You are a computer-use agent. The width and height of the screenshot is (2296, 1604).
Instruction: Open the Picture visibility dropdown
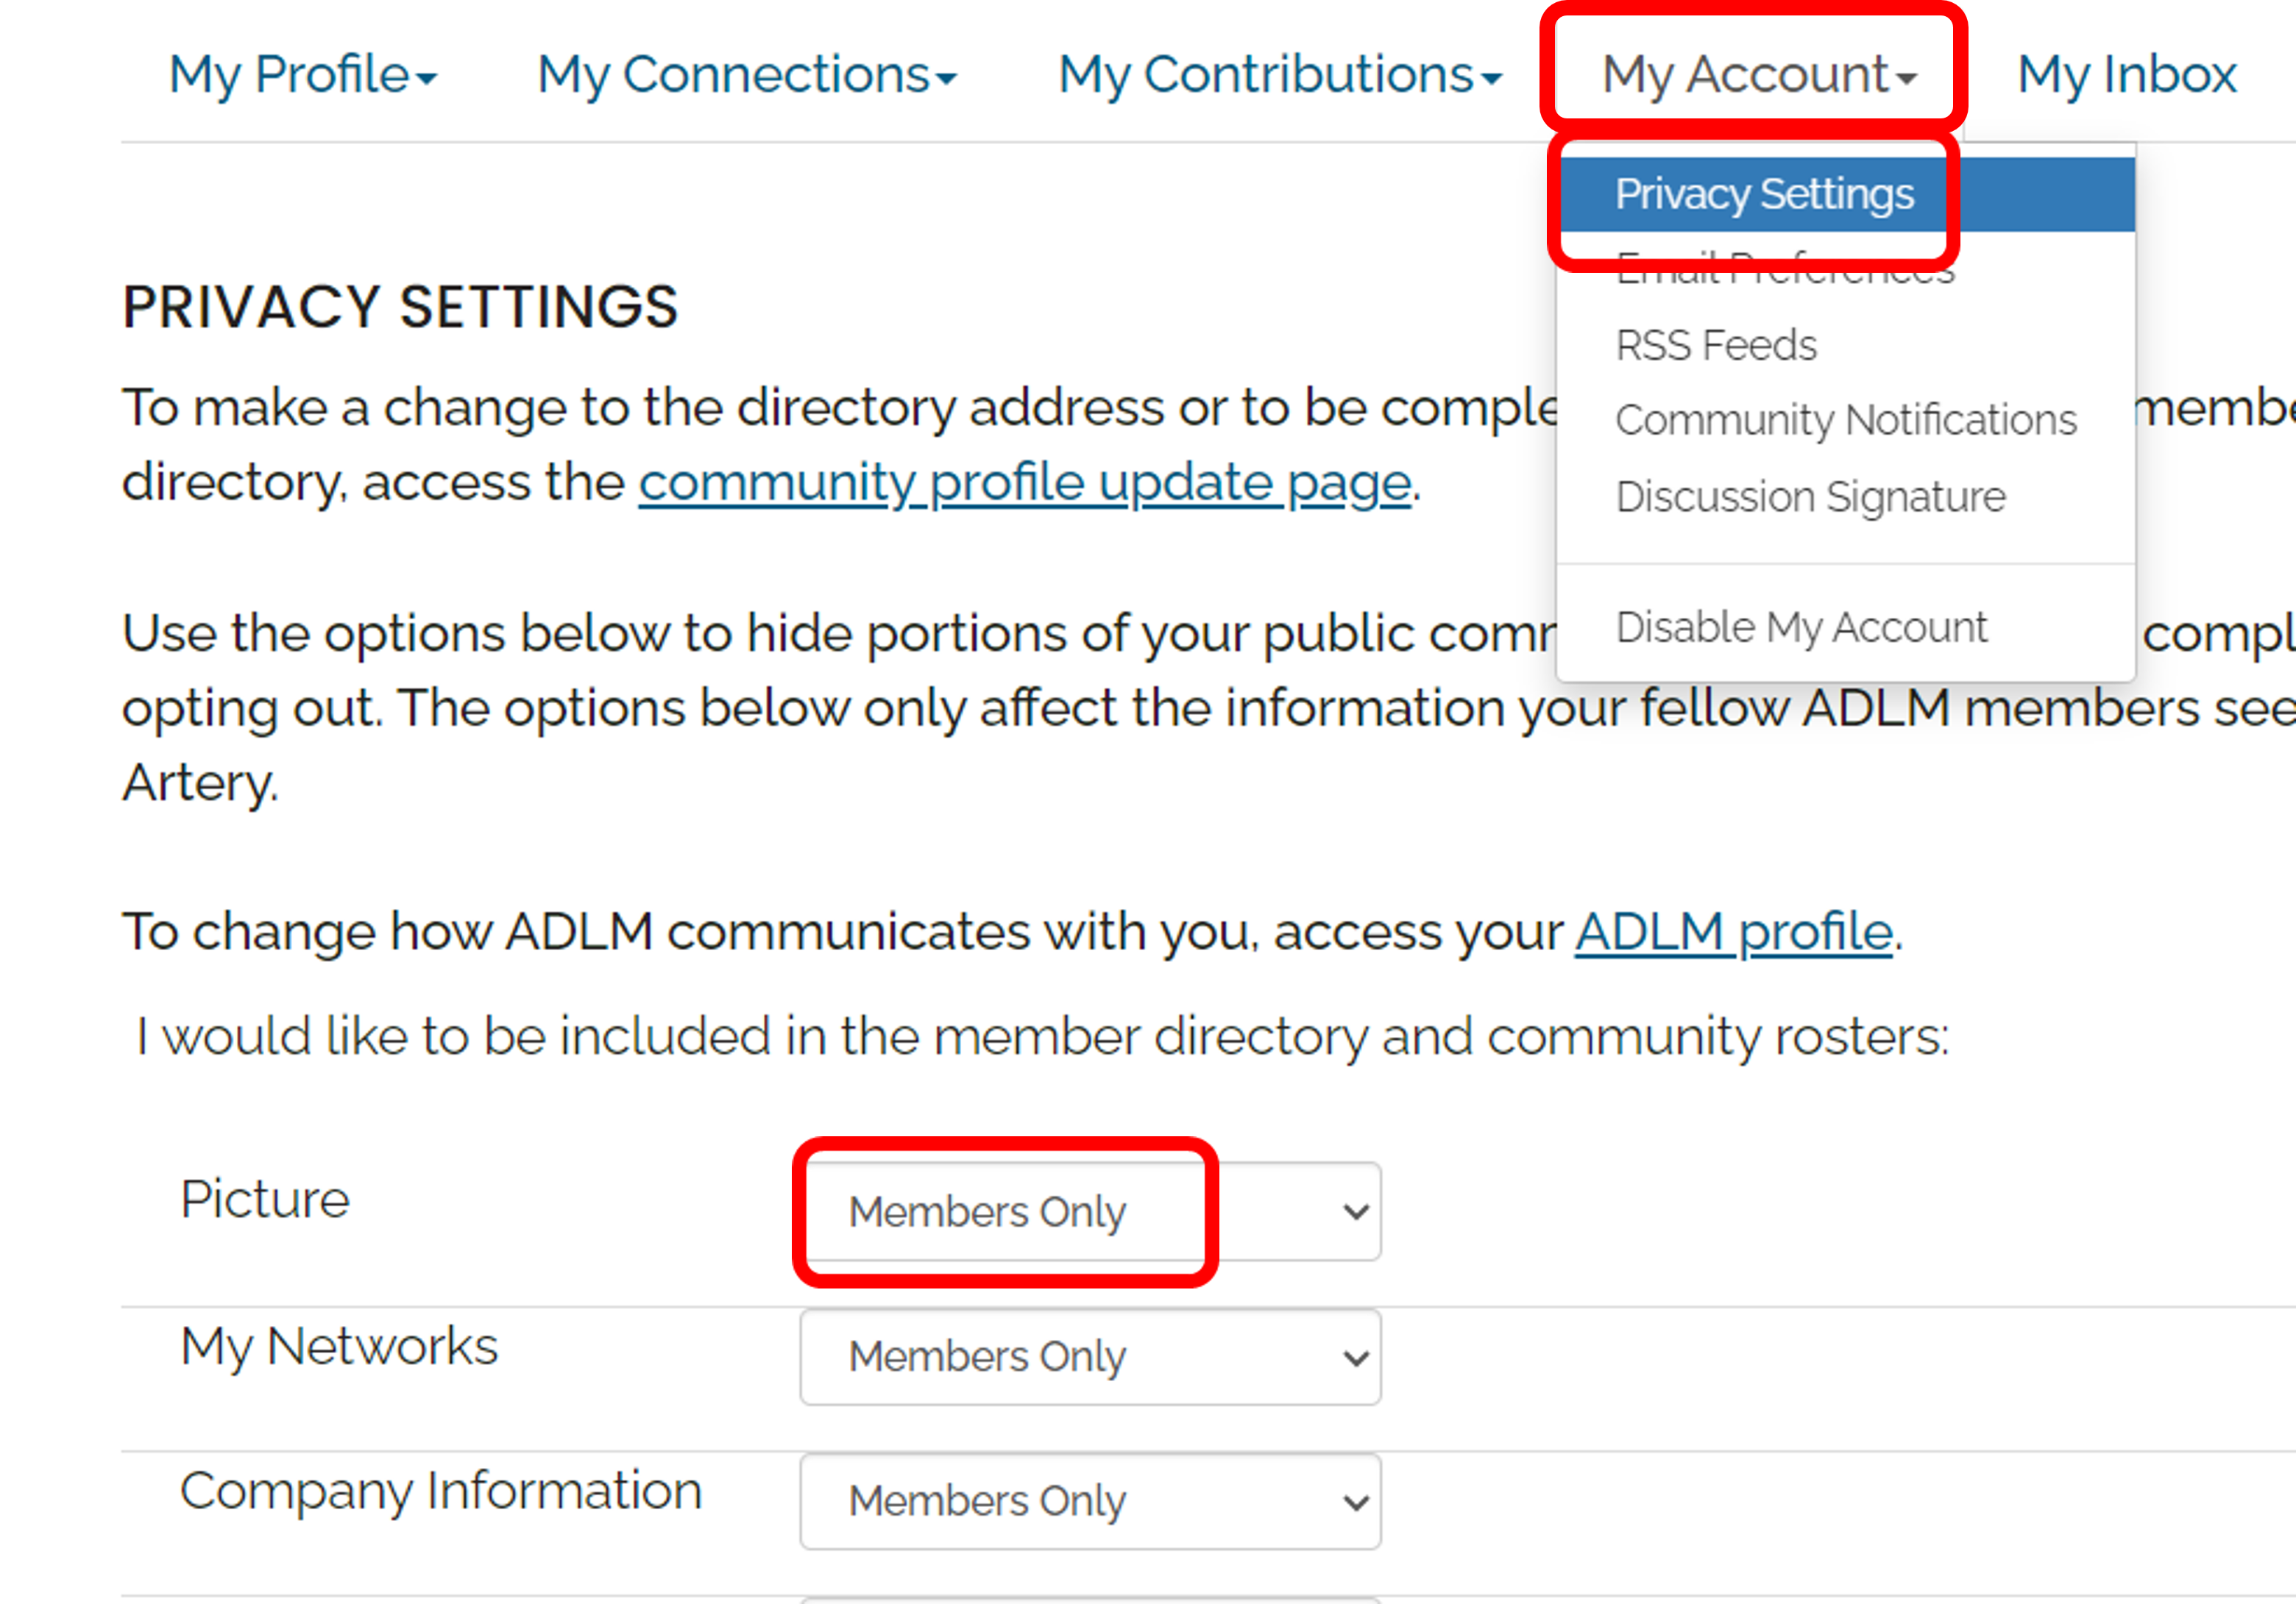point(1088,1211)
